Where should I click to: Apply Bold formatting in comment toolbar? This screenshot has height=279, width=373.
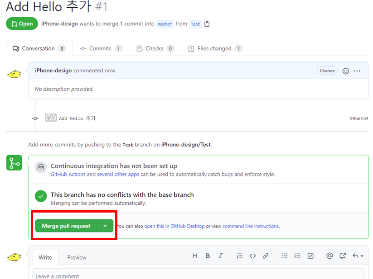[x=208, y=256]
